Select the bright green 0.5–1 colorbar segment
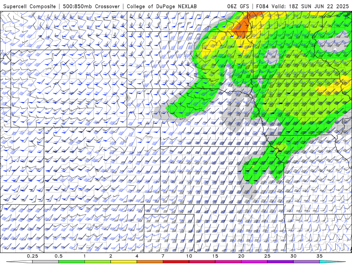352x264 pixels. click(72, 262)
